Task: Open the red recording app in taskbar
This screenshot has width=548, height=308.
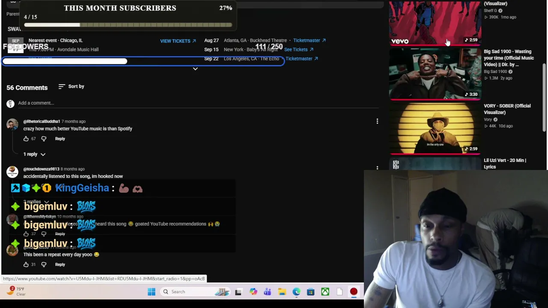Action: click(354, 292)
